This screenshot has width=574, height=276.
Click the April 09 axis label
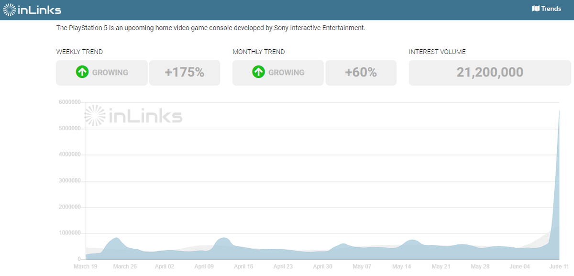204,266
